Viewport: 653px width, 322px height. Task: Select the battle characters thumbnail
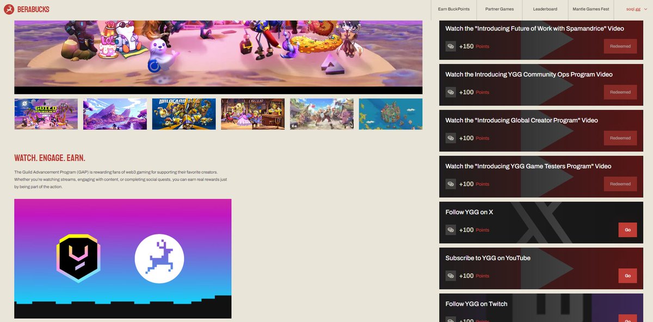point(322,114)
